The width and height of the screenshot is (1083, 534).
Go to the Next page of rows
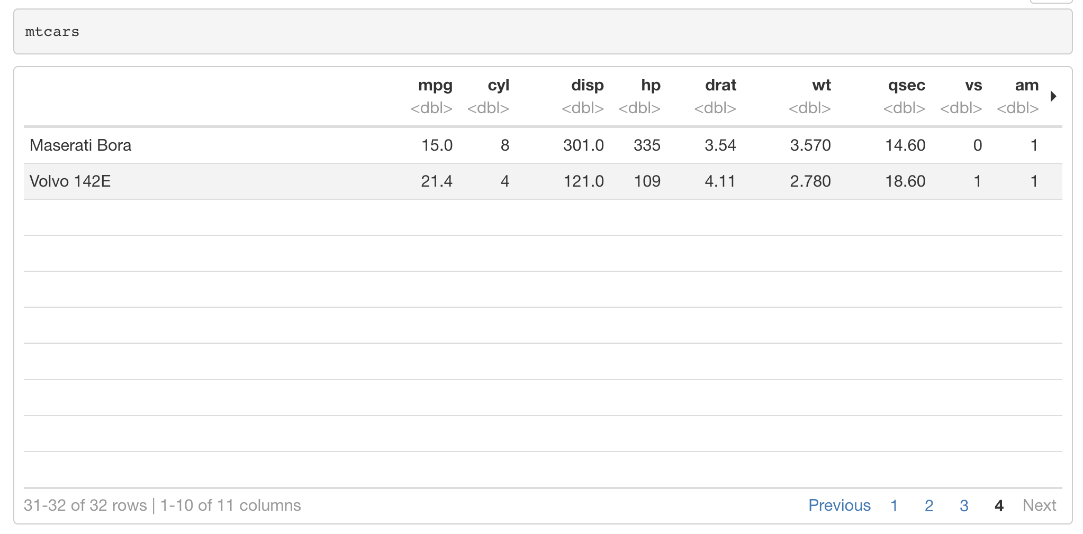coord(1039,505)
